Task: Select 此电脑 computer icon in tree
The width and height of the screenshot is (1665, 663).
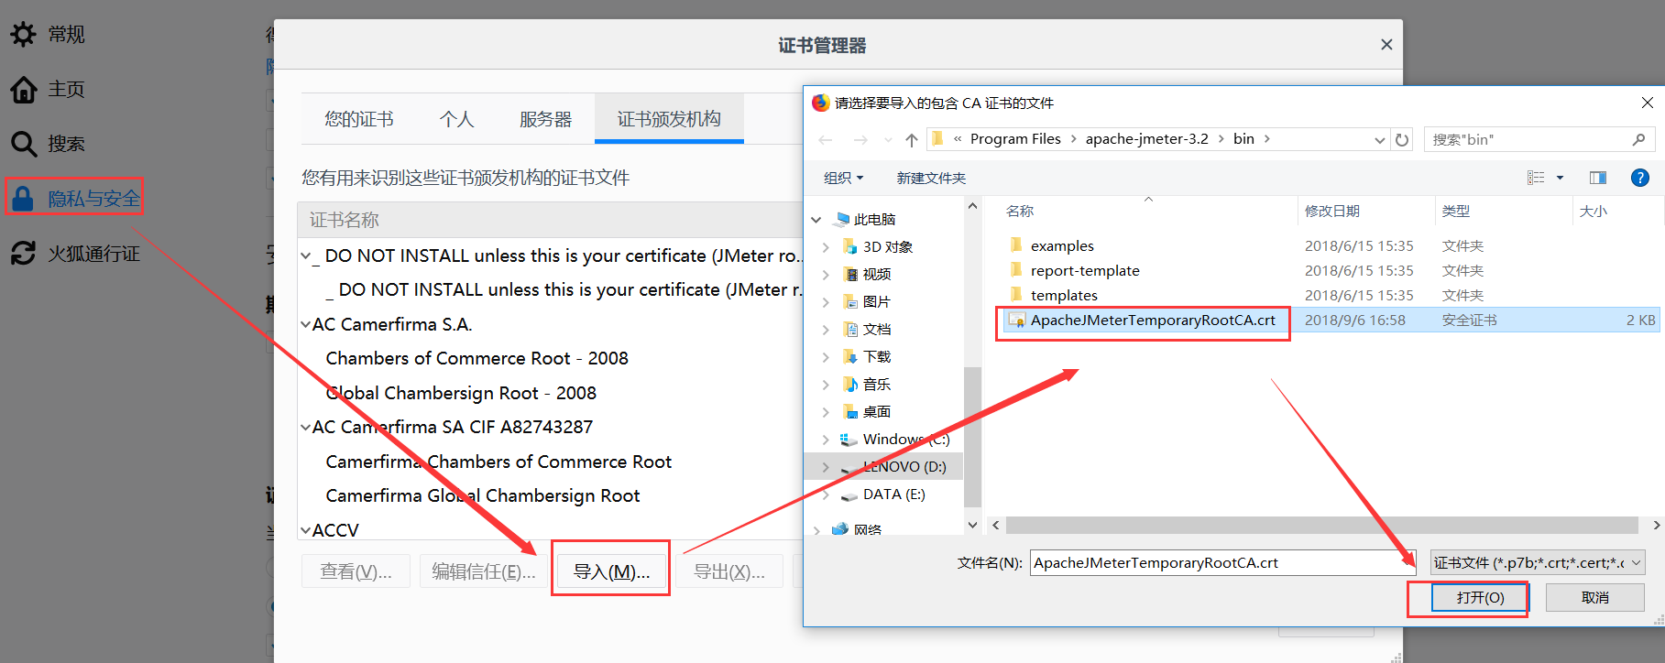Action: [x=842, y=219]
